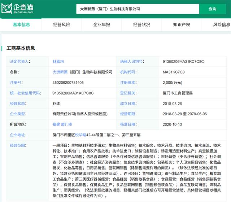Click legal representative link 林嘉珣
Image resolution: width=231 pixels, height=202 pixels.
click(x=58, y=62)
